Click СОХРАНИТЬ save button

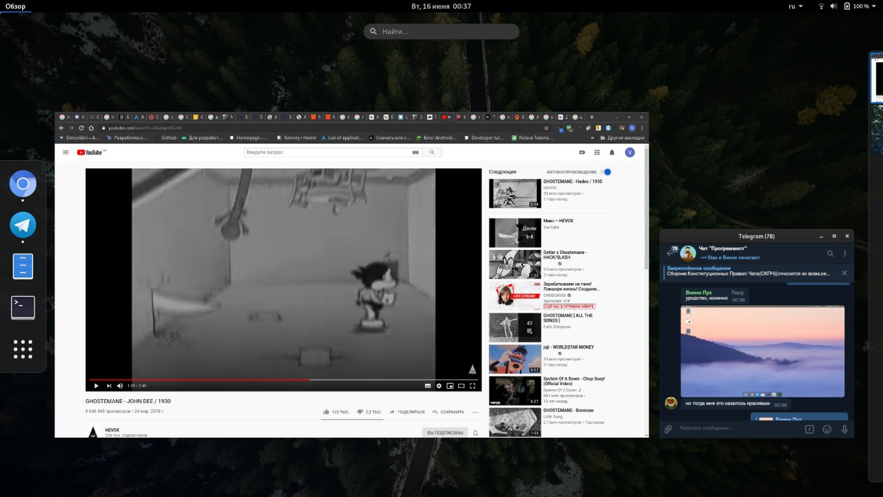coord(448,411)
